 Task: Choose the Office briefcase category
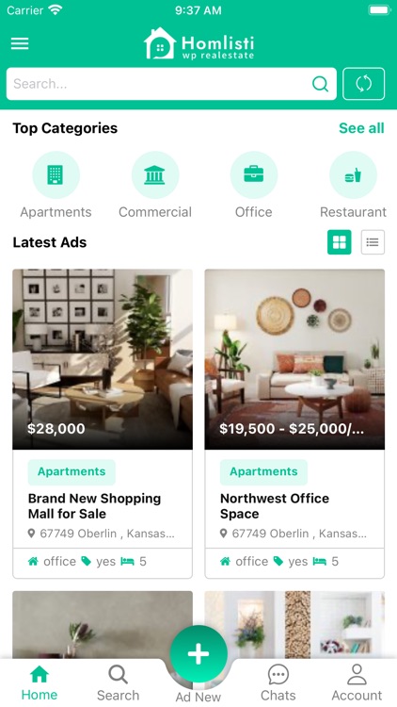coord(254,175)
